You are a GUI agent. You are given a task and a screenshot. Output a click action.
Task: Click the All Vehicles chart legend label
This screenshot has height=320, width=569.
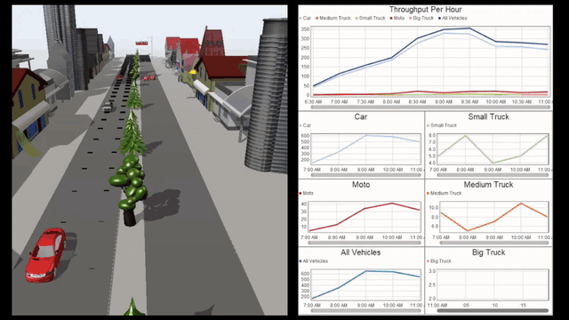coord(316,261)
